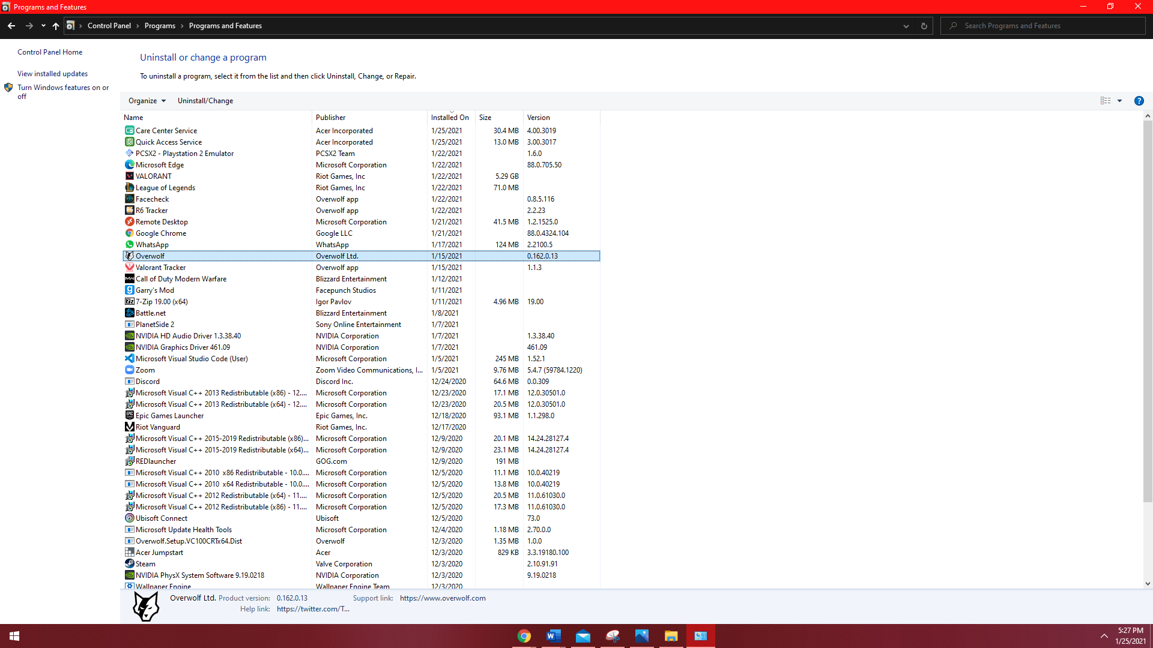Select the Microsoft Edge program icon

click(129, 164)
